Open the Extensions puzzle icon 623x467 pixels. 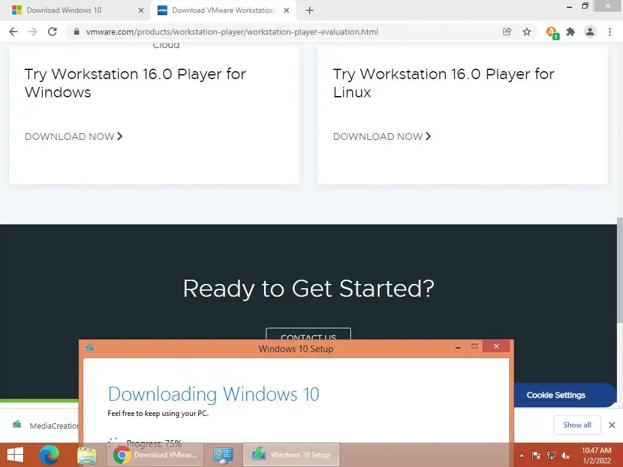click(x=571, y=32)
